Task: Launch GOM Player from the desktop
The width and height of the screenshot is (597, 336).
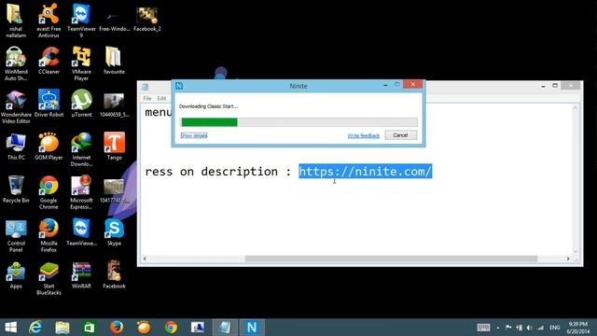Action: click(x=49, y=147)
